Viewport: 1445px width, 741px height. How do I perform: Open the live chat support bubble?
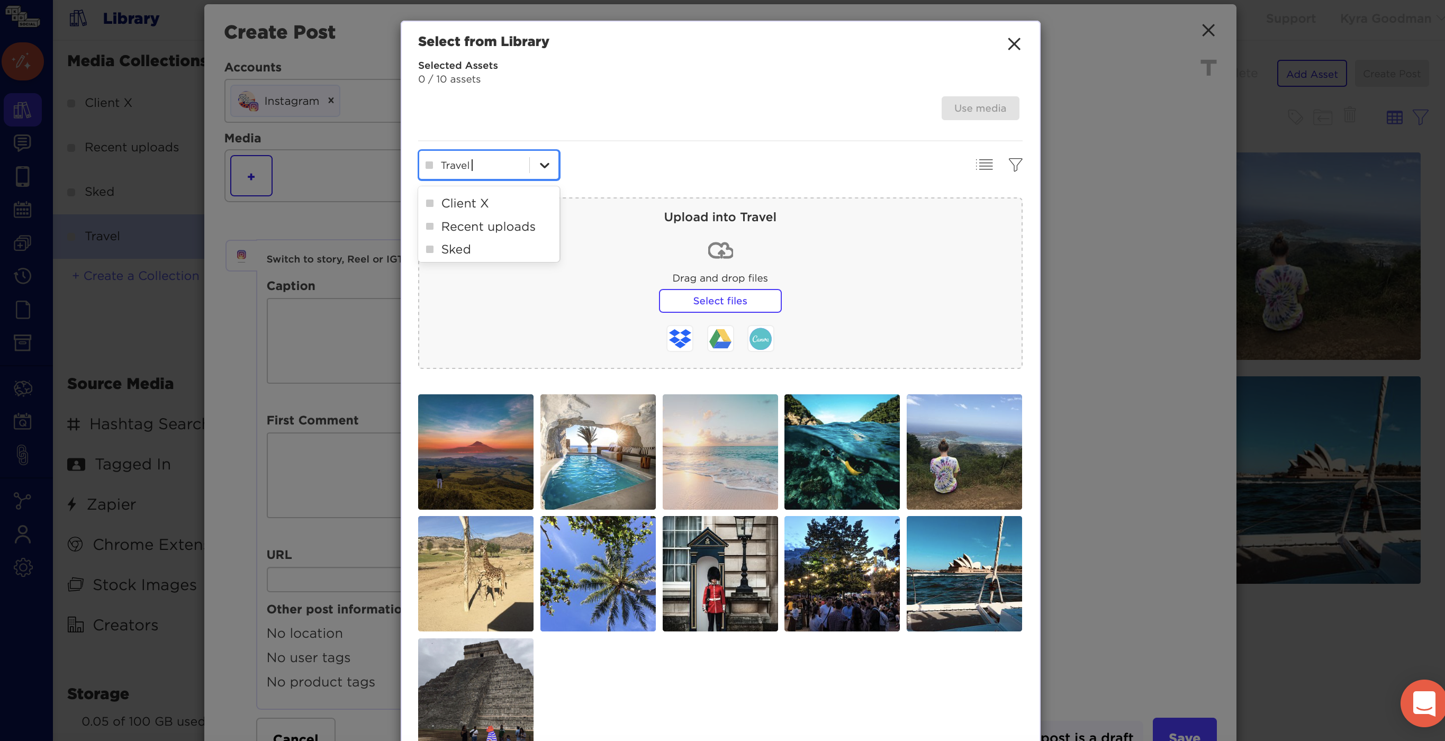pyautogui.click(x=1423, y=703)
